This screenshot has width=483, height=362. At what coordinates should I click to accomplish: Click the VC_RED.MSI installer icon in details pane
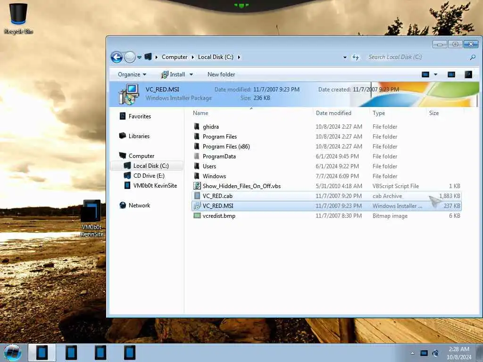(129, 94)
